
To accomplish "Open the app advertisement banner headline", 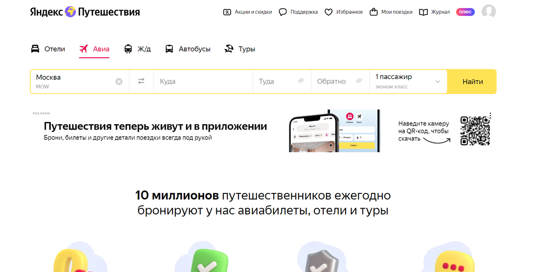I will [155, 126].
